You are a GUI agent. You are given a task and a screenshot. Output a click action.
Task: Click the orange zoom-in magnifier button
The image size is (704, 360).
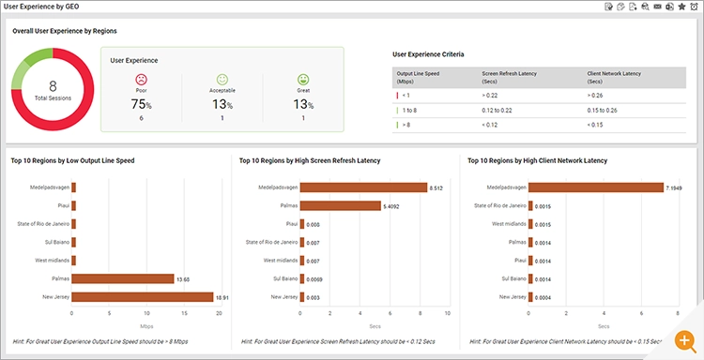point(684,341)
